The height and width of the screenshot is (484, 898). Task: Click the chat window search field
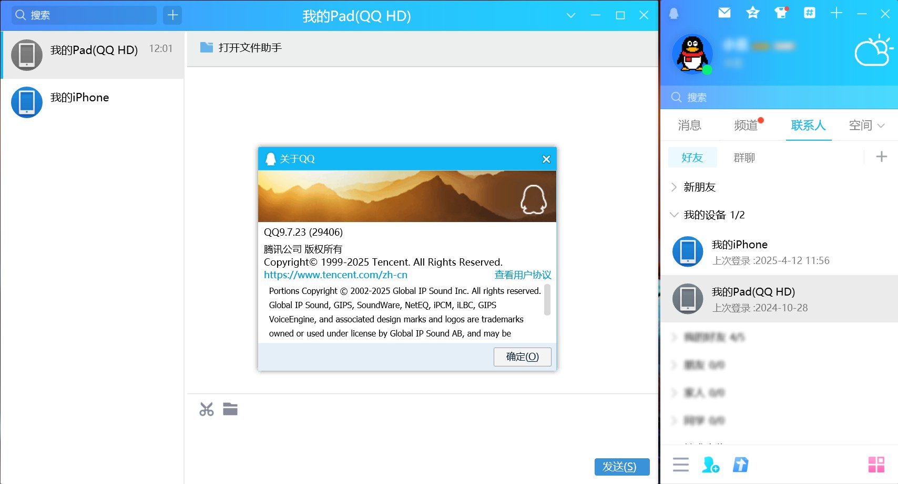point(85,15)
